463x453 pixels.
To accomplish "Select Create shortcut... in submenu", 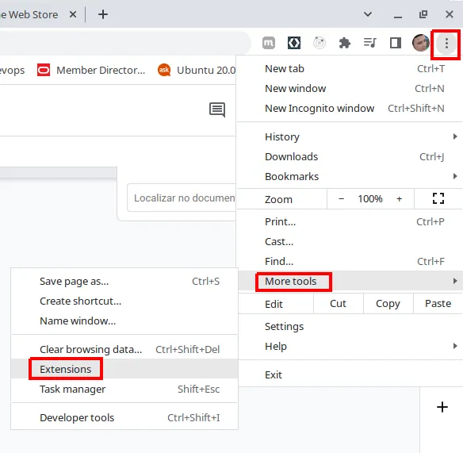I will [124, 301].
